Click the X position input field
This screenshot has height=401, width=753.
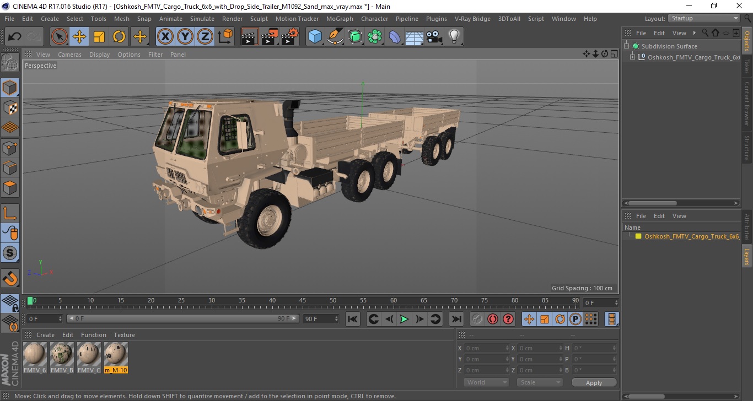(x=487, y=348)
